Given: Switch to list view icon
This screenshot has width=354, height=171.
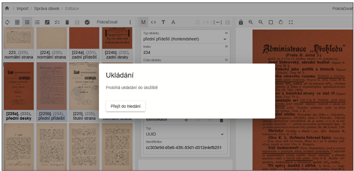Looking at the screenshot, I should point(17,22).
